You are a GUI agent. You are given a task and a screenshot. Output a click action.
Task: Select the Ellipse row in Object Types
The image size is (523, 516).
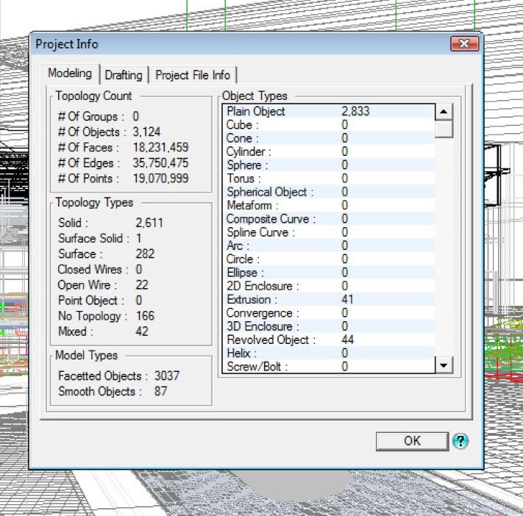pyautogui.click(x=329, y=273)
